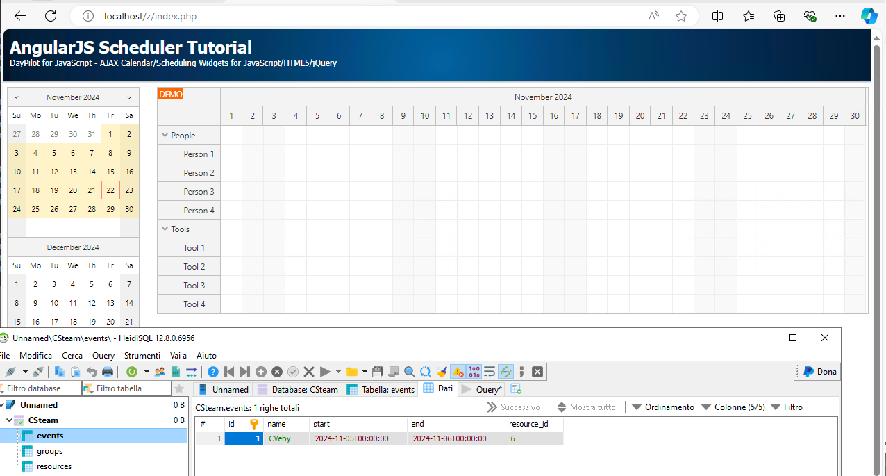Click the transfer arrows icon in HeidiSQL toolbar
Image resolution: width=886 pixels, height=476 pixels.
(x=191, y=372)
